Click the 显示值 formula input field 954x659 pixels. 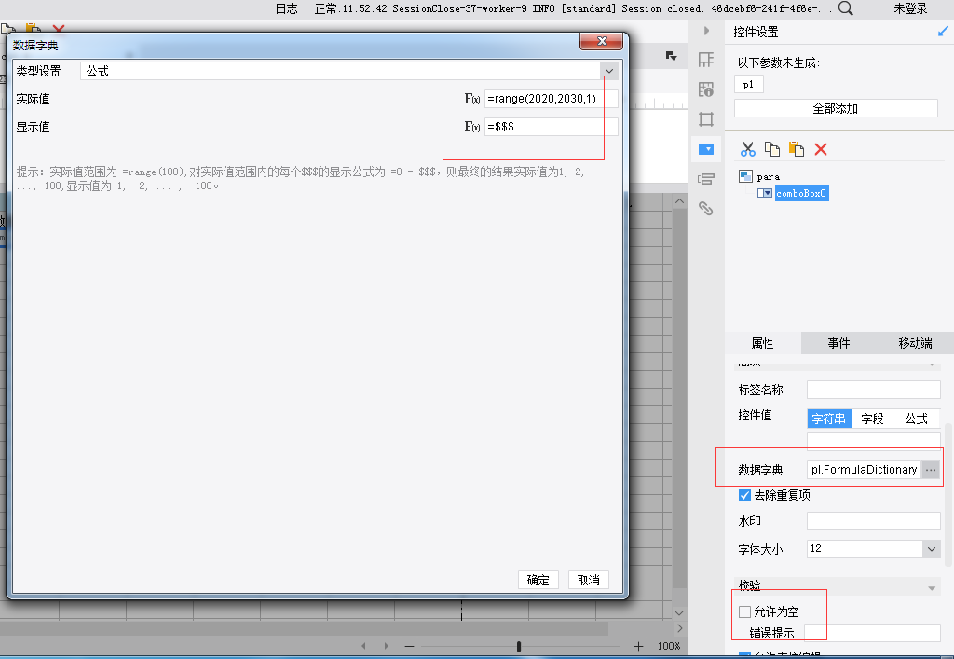[551, 127]
